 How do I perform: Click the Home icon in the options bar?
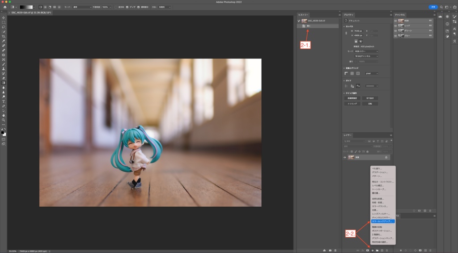4,7
